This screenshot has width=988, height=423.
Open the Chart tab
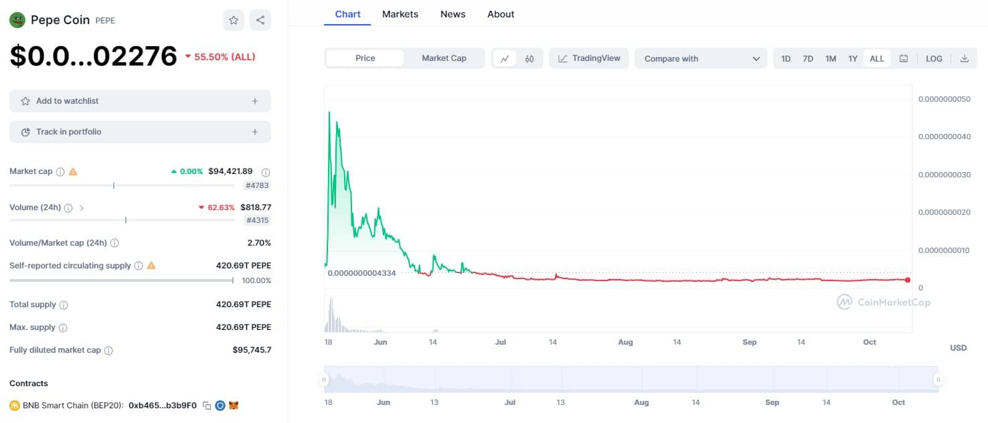coord(347,14)
